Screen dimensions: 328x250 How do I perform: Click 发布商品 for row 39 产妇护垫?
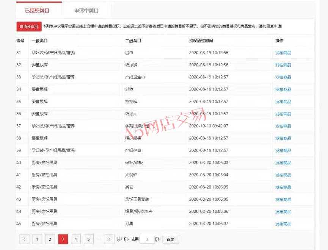[x=283, y=151]
